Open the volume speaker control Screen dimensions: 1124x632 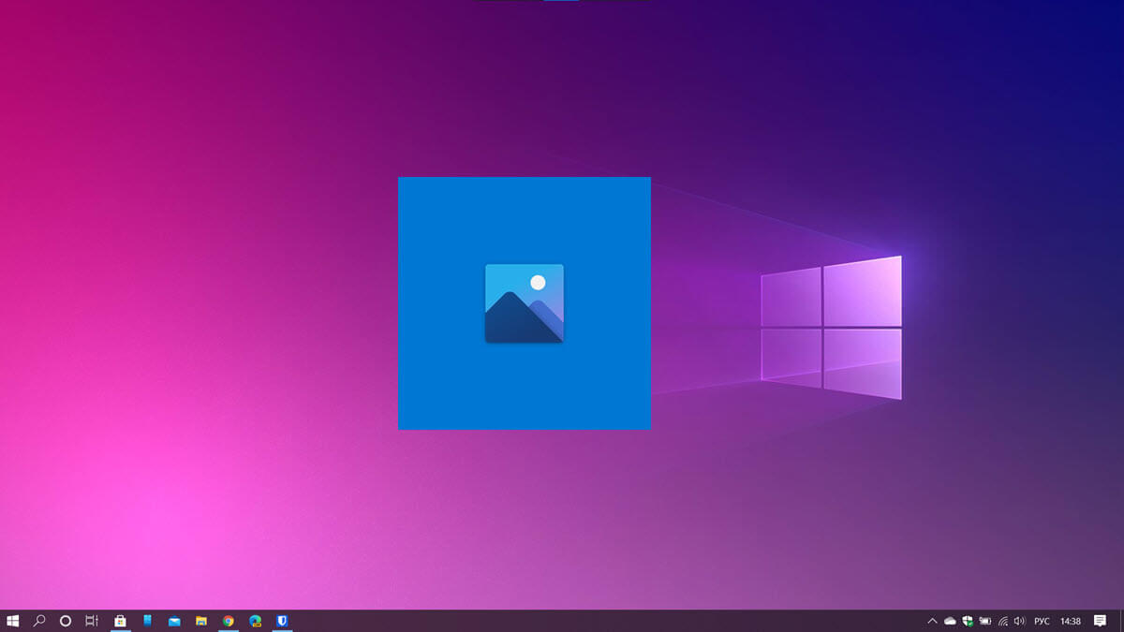pyautogui.click(x=1019, y=621)
